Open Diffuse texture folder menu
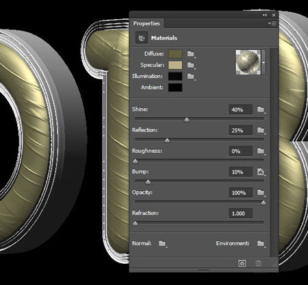Viewport: 308px width, 285px height. [x=191, y=54]
